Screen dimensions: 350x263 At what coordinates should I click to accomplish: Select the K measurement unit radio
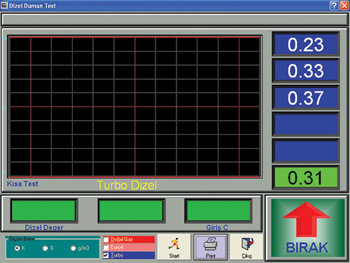tap(17, 248)
